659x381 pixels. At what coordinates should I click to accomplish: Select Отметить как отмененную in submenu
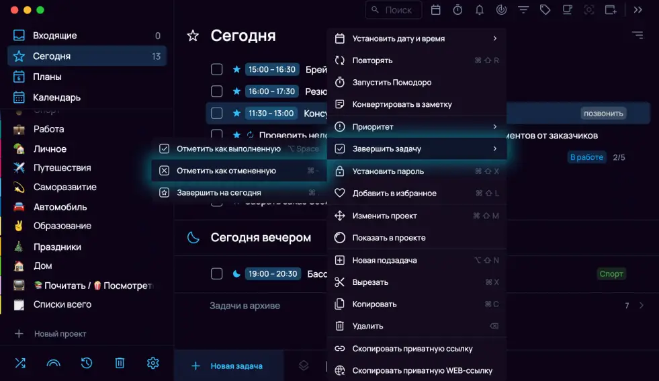click(x=226, y=171)
